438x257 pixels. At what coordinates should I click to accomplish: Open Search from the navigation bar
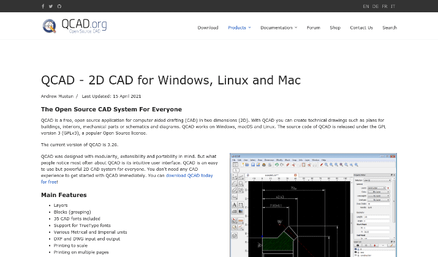coord(389,28)
